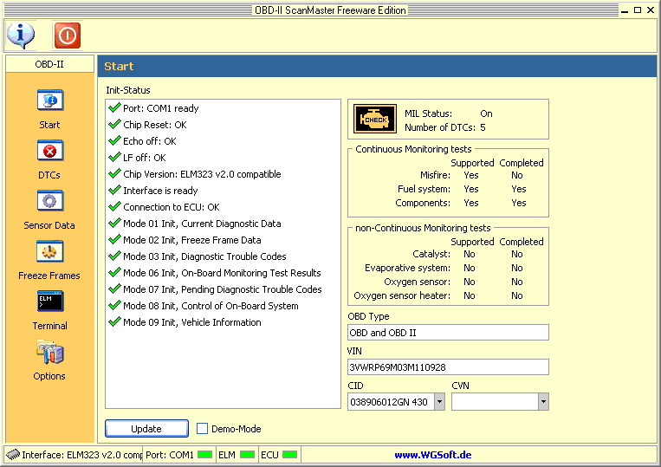This screenshot has height=467, width=661.
Task: Click checkmark beside Interface is ready
Action: pos(114,190)
